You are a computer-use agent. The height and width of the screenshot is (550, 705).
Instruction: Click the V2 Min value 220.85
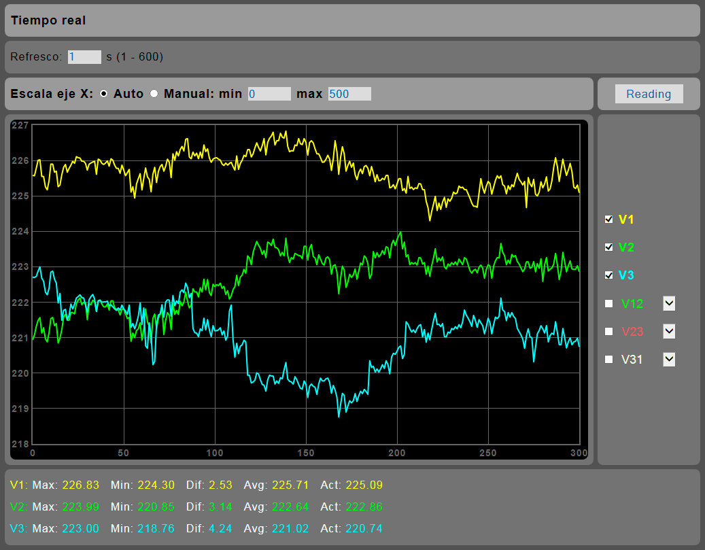pyautogui.click(x=156, y=506)
